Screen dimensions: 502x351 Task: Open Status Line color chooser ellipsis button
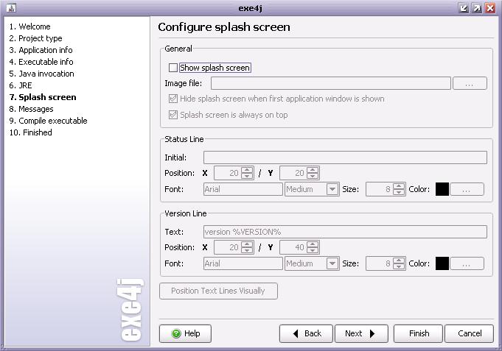coord(467,189)
